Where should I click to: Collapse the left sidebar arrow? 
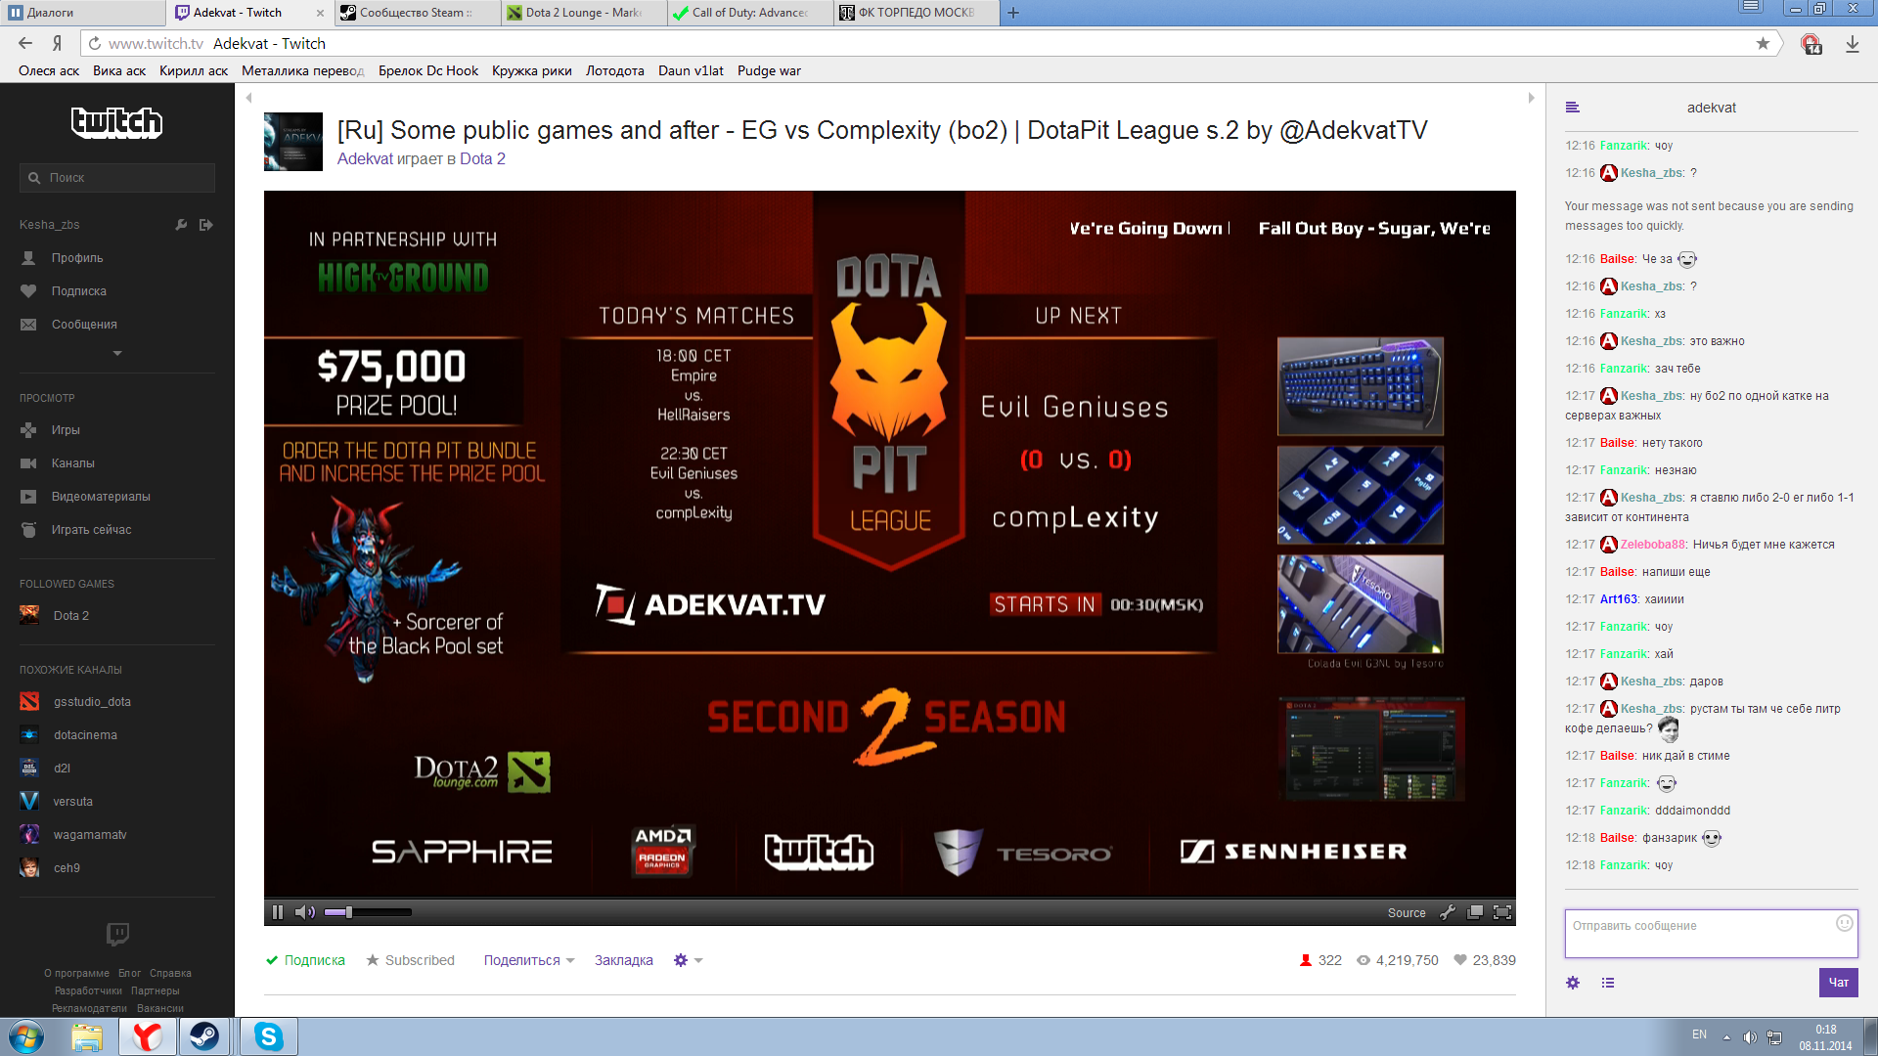click(249, 98)
